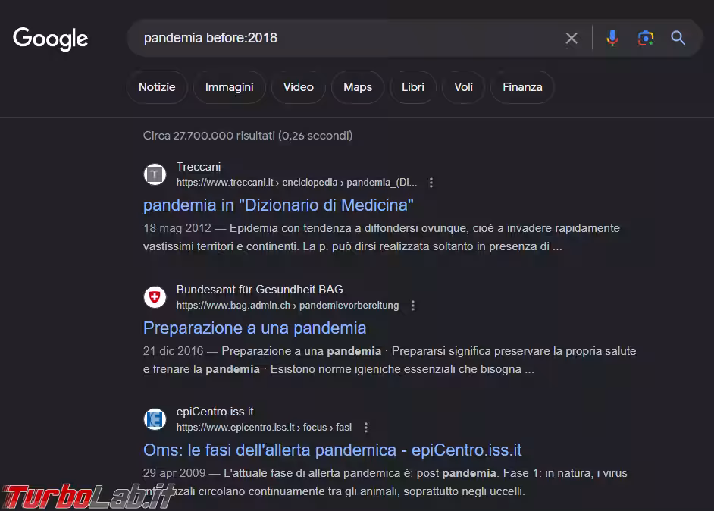Click the Bundesamt für Gesundheit favicon
Viewport: 714px width, 511px height.
[155, 297]
